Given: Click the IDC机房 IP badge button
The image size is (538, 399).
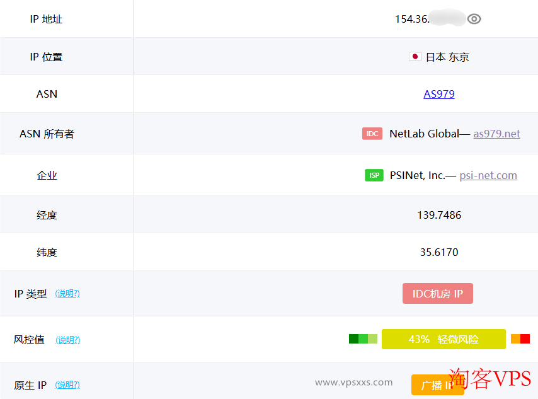Looking at the screenshot, I should tap(438, 294).
